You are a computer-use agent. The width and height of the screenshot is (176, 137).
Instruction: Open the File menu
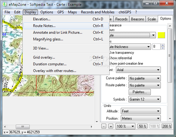[x=7, y=12]
